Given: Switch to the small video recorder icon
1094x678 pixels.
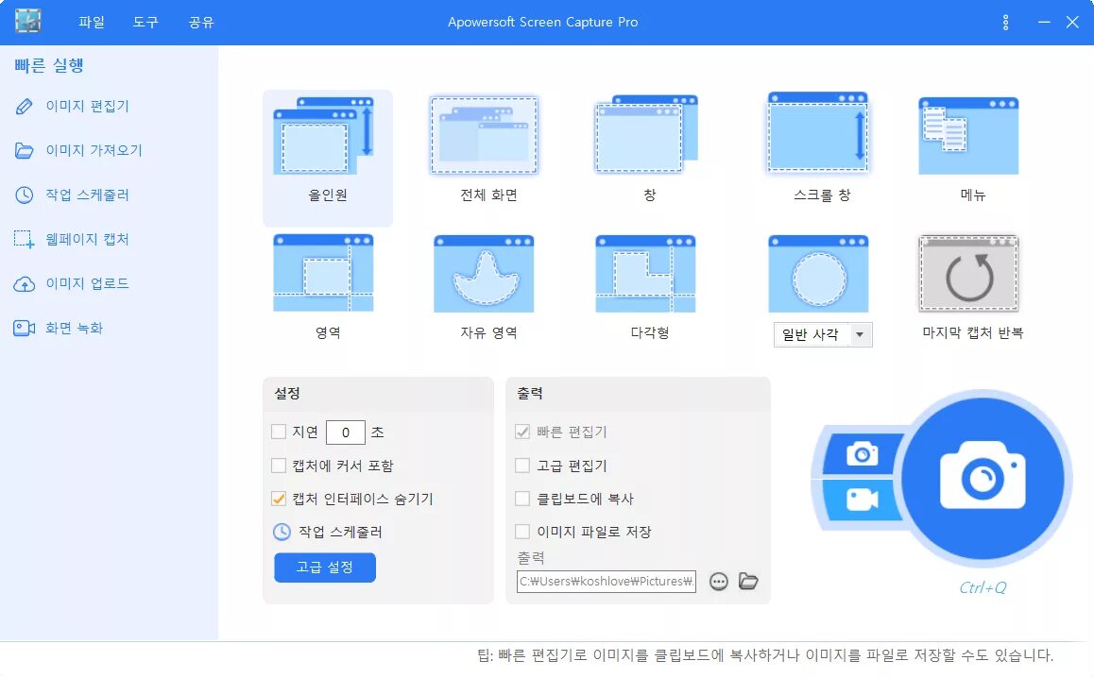Looking at the screenshot, I should click(x=862, y=500).
